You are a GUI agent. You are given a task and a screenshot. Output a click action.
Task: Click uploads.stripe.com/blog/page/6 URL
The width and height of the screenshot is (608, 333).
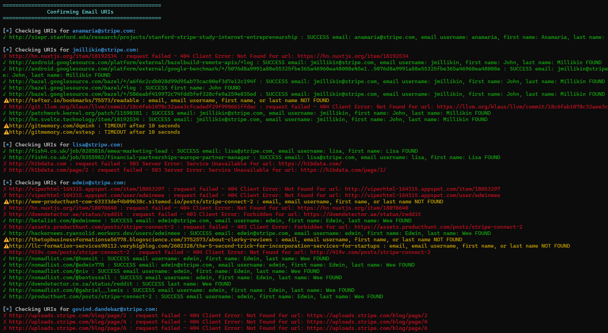click(67, 328)
